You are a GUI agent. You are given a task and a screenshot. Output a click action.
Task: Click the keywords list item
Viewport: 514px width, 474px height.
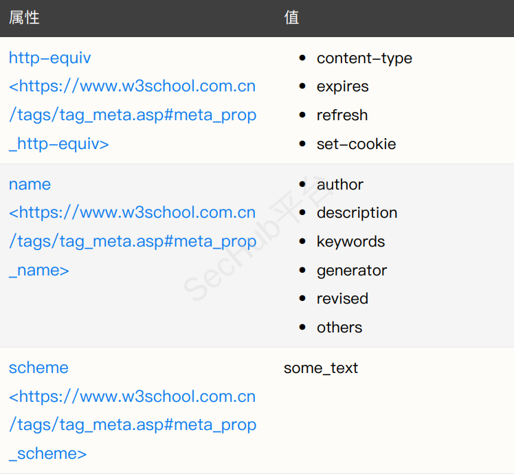tap(350, 242)
